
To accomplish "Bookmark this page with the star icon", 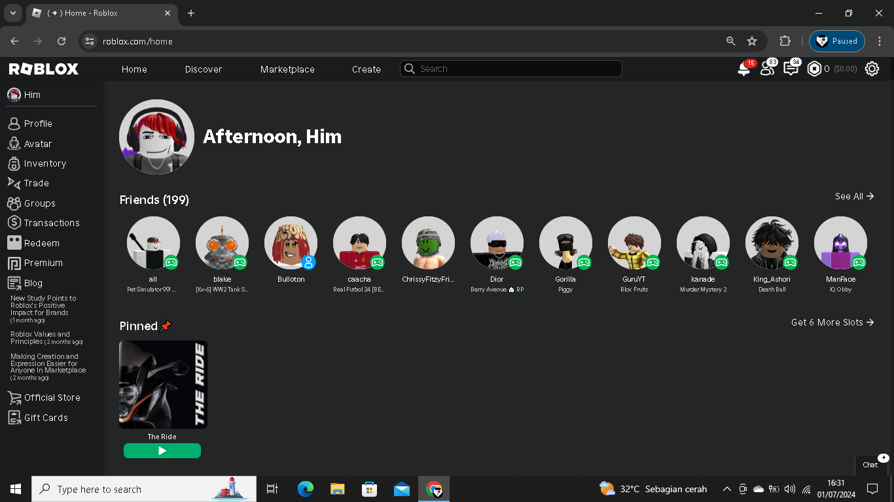I will (x=752, y=41).
